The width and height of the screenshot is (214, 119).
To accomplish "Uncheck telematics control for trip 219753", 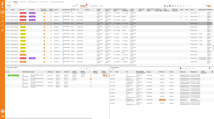I will coord(44,27).
